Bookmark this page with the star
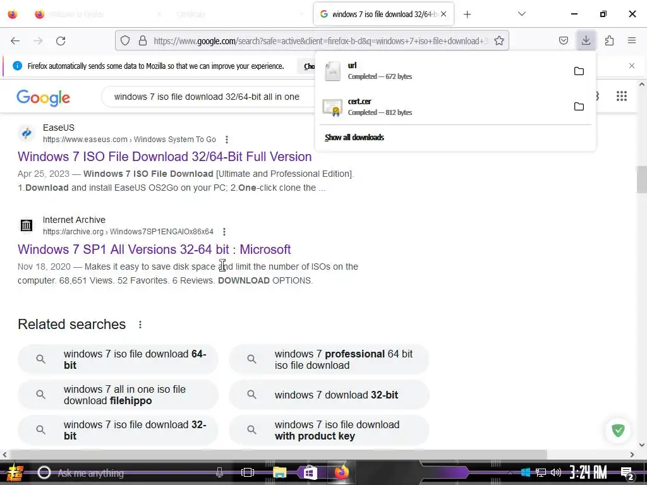 [x=499, y=40]
